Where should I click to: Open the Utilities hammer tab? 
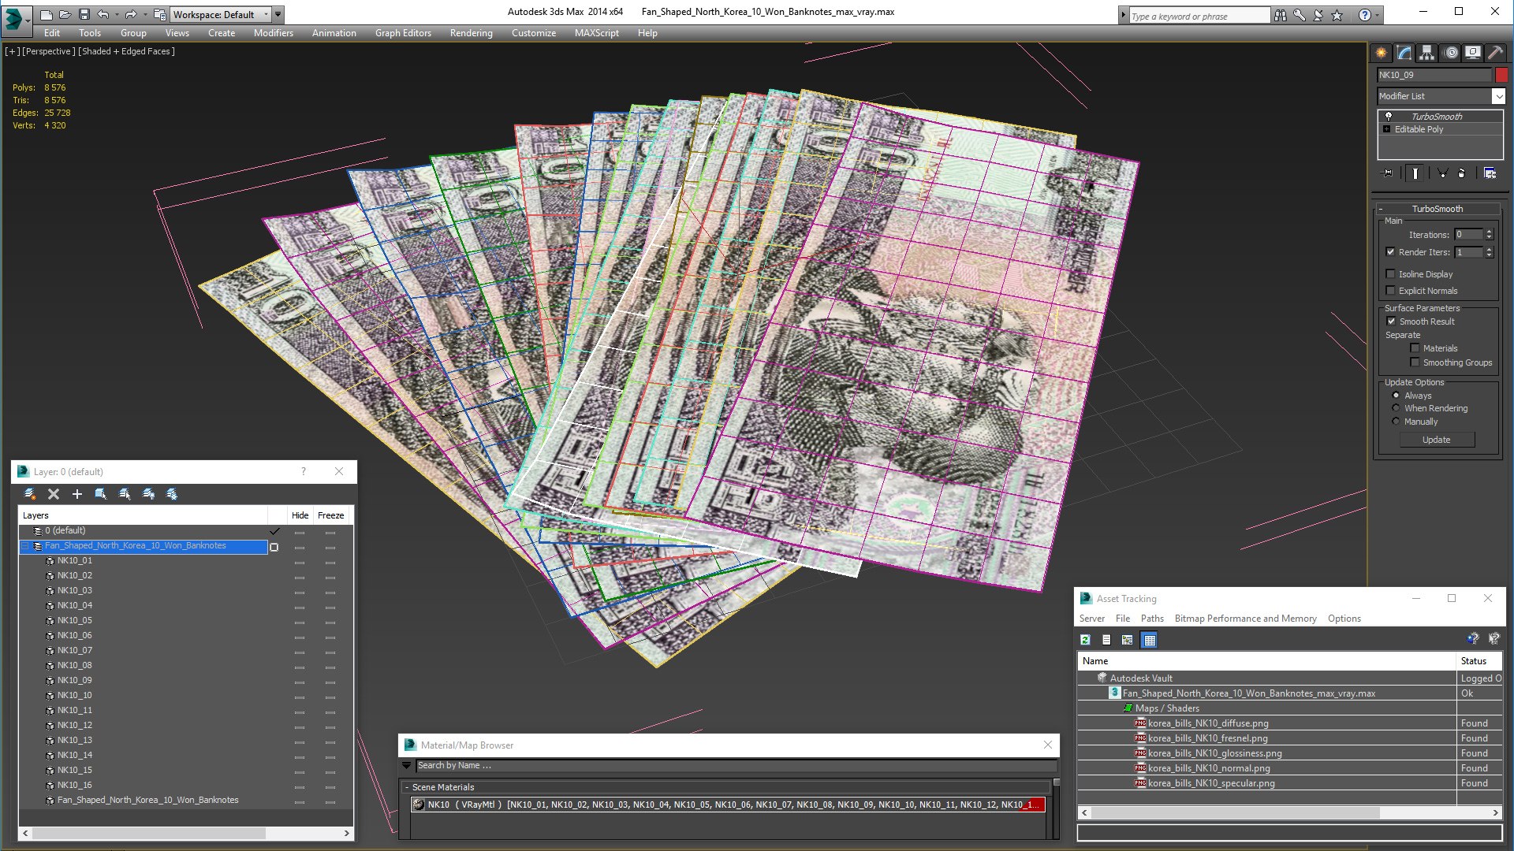[x=1496, y=53]
